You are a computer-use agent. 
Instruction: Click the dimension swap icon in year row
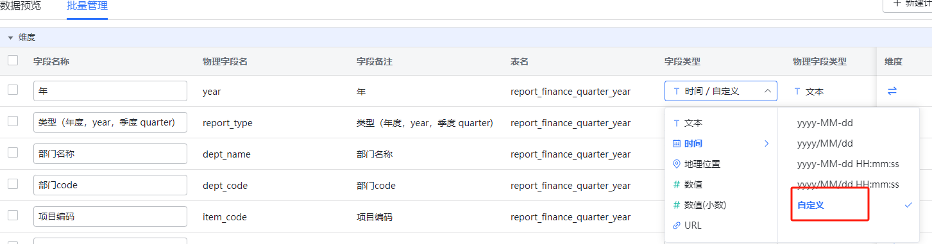[892, 92]
